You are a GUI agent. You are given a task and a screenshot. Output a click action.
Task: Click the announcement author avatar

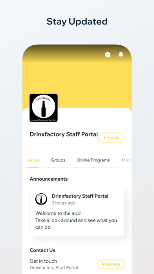pyautogui.click(x=41, y=199)
